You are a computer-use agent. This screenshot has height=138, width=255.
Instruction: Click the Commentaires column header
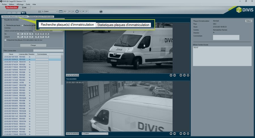[x=42, y=54]
